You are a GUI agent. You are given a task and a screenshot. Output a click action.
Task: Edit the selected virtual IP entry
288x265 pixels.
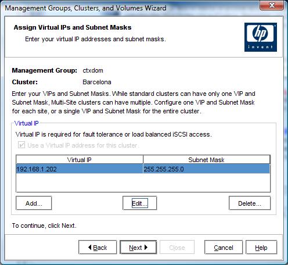(x=139, y=203)
